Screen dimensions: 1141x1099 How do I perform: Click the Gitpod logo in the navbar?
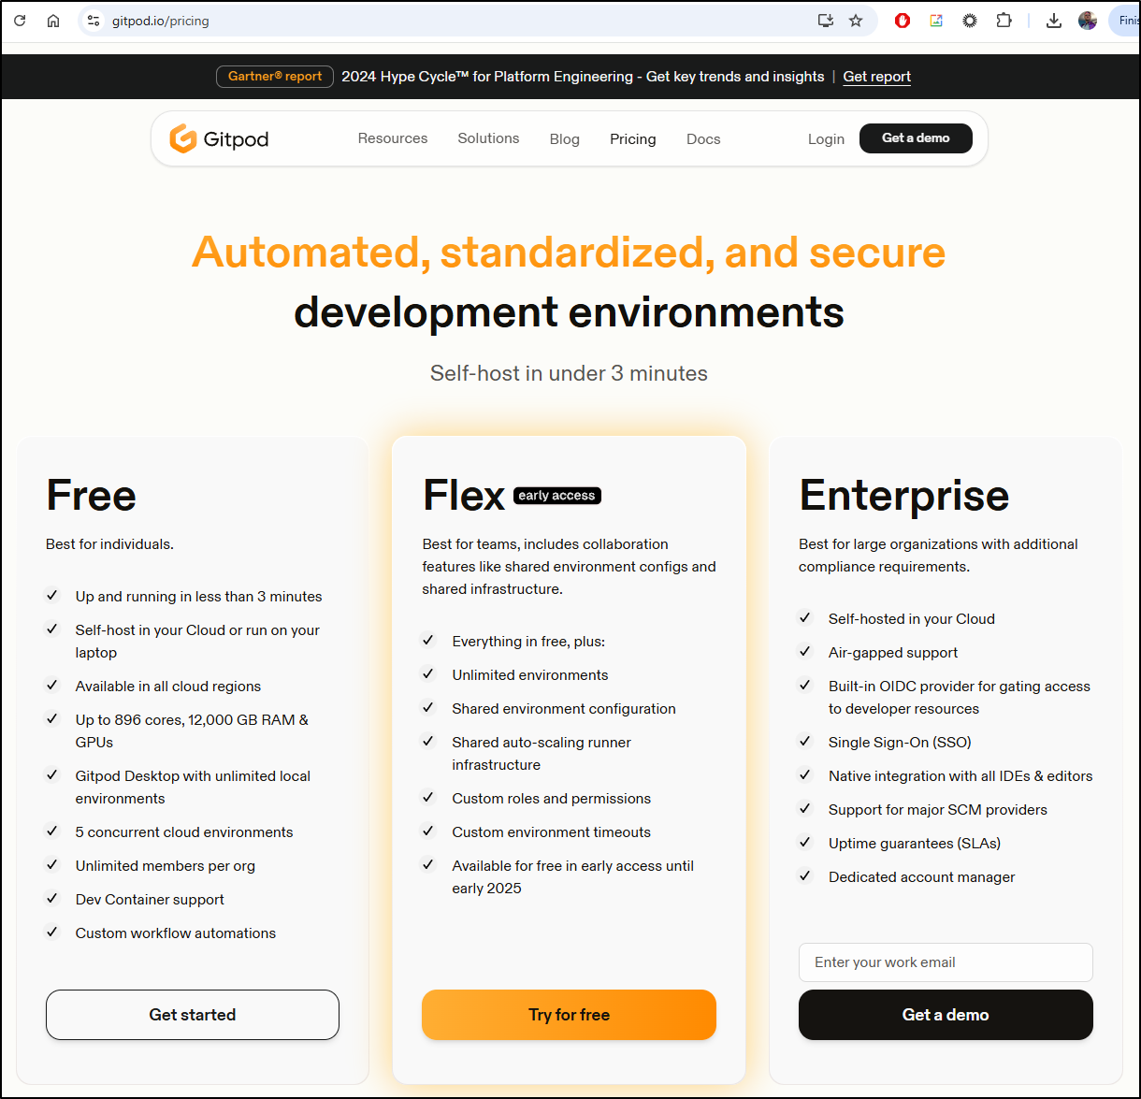(219, 138)
